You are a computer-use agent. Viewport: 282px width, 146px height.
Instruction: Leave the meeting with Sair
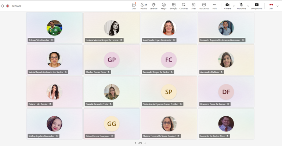pos(271,6)
